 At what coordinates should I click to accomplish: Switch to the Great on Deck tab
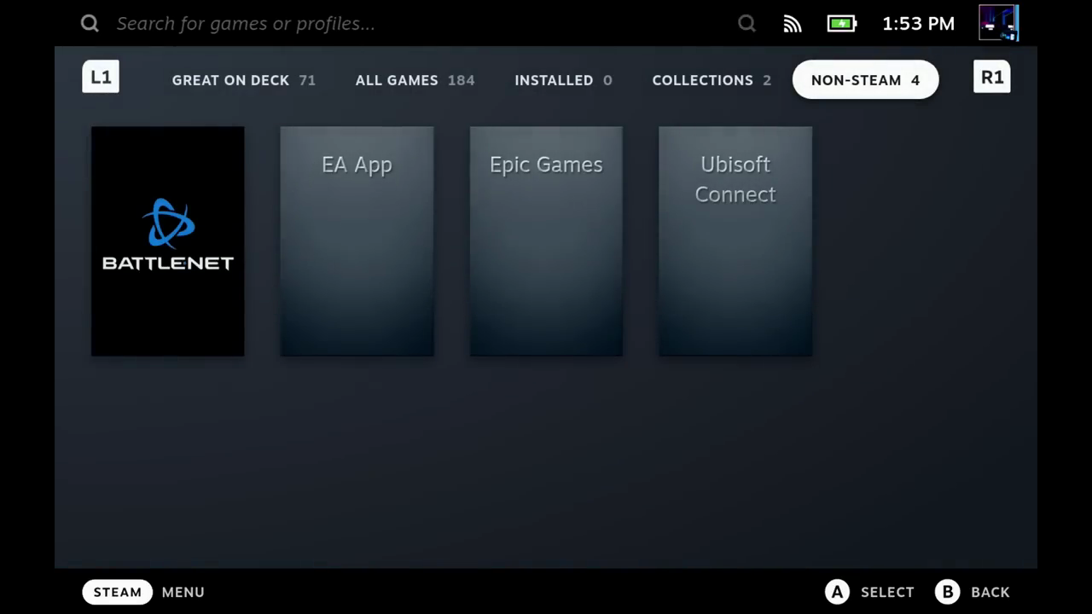244,80
